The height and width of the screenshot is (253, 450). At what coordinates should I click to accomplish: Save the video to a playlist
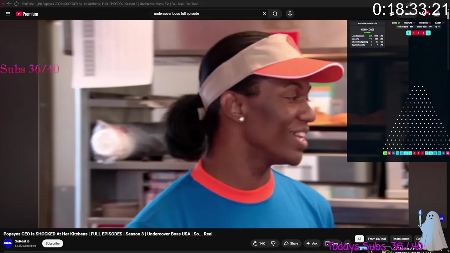[x=332, y=243]
